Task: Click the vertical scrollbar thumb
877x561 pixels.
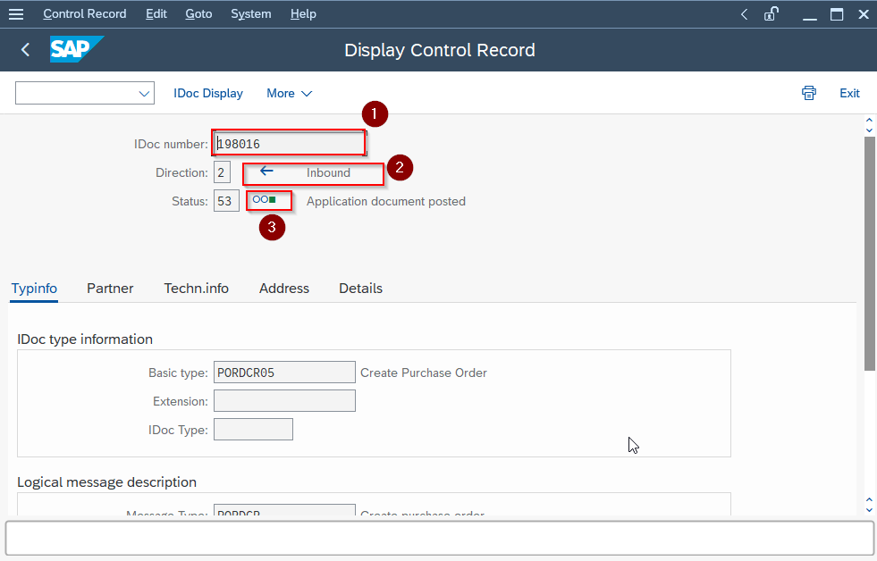Action: click(869, 253)
